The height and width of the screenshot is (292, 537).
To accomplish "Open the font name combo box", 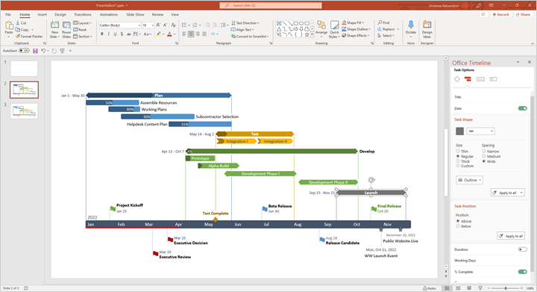I will point(120,25).
